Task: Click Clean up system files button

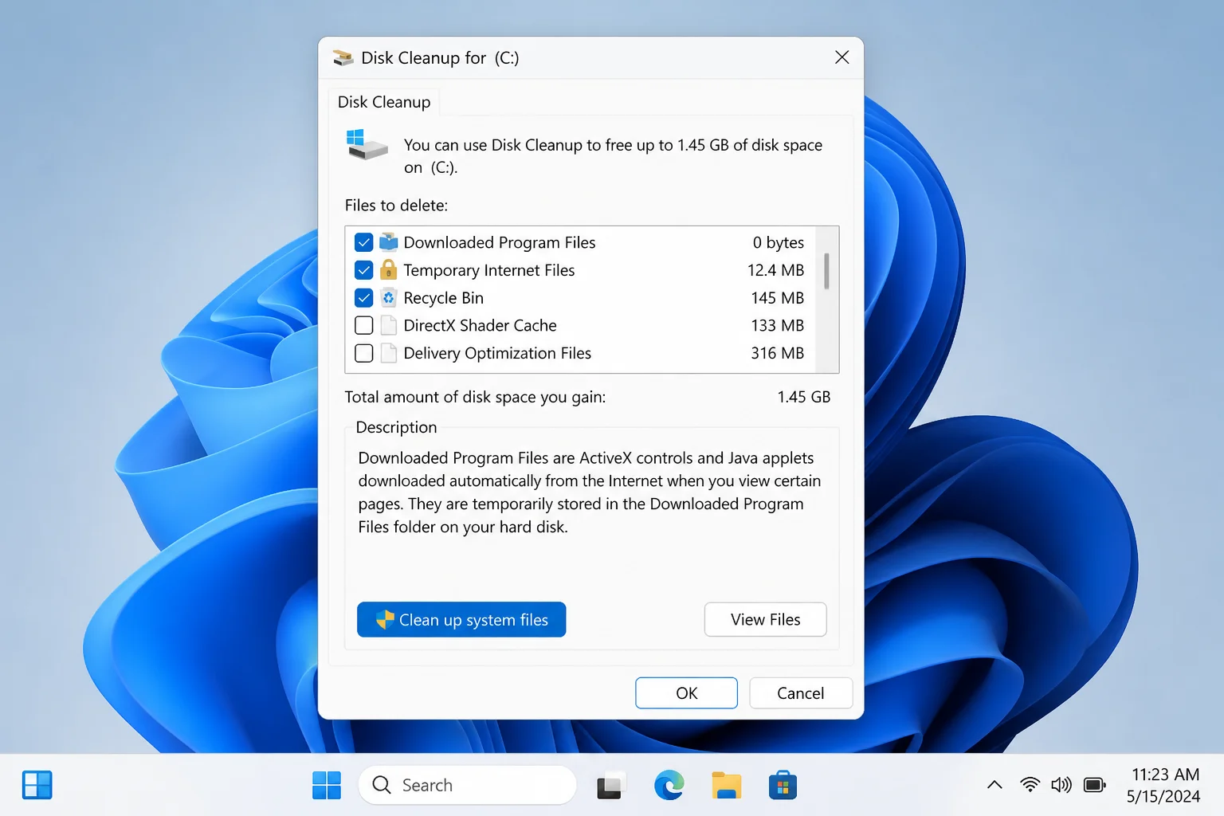Action: tap(461, 619)
